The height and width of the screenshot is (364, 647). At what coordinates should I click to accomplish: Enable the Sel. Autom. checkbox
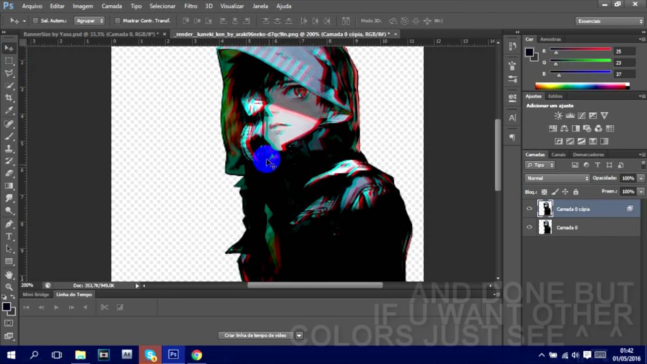click(x=35, y=21)
